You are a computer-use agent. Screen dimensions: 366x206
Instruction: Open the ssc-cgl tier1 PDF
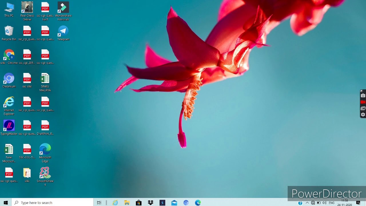point(45,11)
